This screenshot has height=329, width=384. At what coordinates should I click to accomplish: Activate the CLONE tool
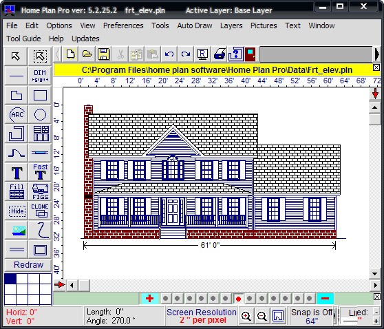pos(40,211)
